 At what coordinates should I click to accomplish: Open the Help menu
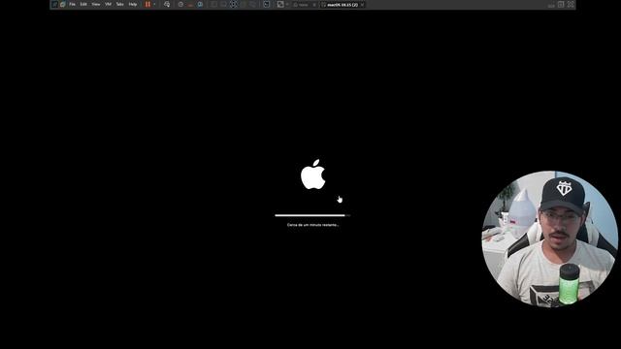click(133, 4)
